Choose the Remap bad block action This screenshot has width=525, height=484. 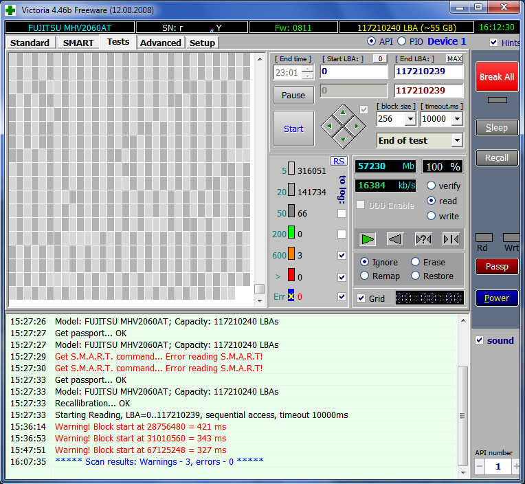point(365,276)
